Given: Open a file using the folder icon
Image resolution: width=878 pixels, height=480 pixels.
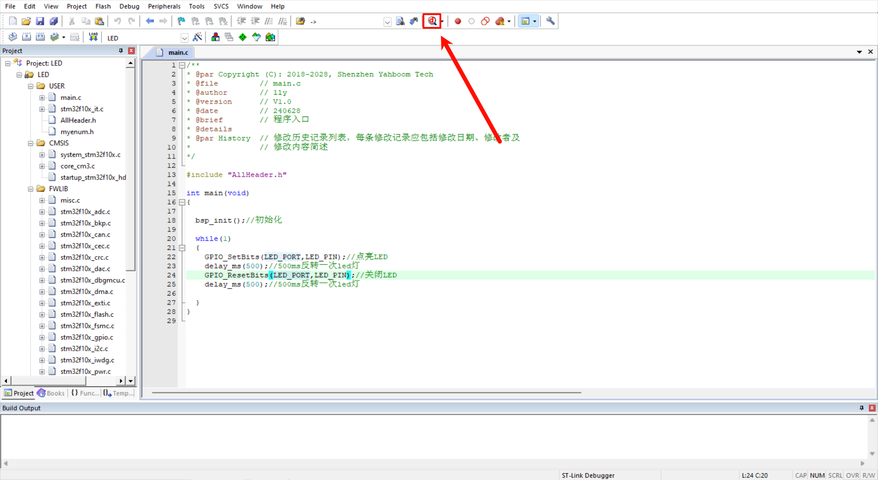Looking at the screenshot, I should (27, 21).
